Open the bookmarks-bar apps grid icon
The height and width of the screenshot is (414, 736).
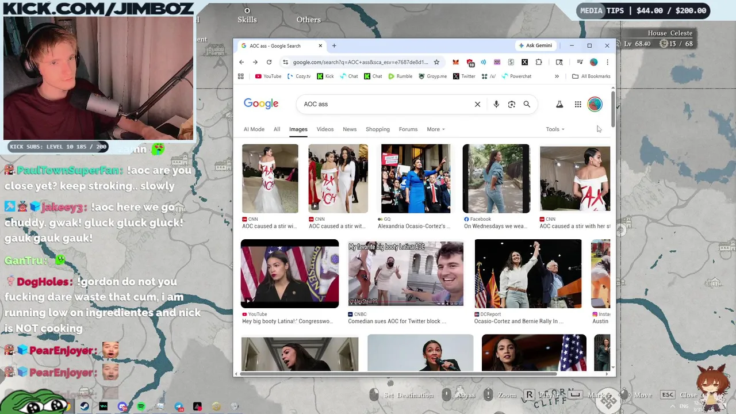[241, 76]
